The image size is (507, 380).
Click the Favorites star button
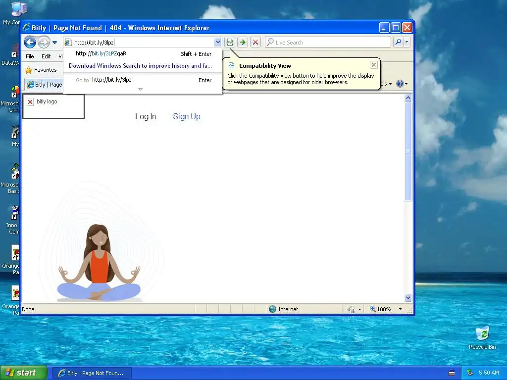tap(41, 70)
